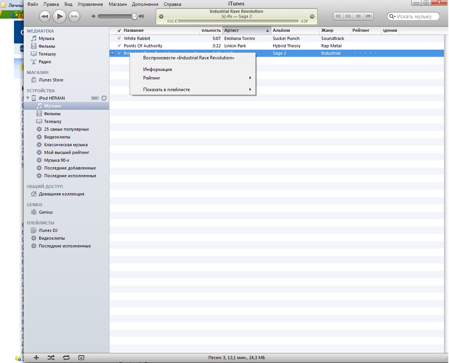Uncheck the Points Of Authority checkbox
449x363 pixels.
(x=119, y=45)
